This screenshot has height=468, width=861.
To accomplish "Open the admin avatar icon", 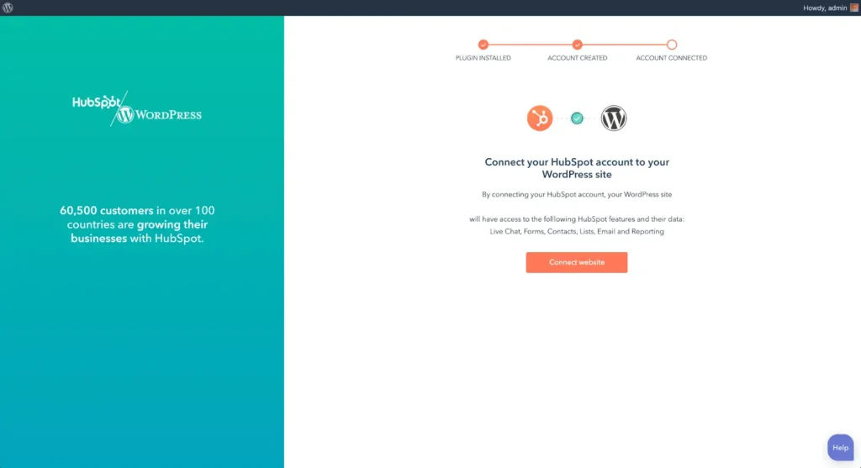I will [854, 8].
